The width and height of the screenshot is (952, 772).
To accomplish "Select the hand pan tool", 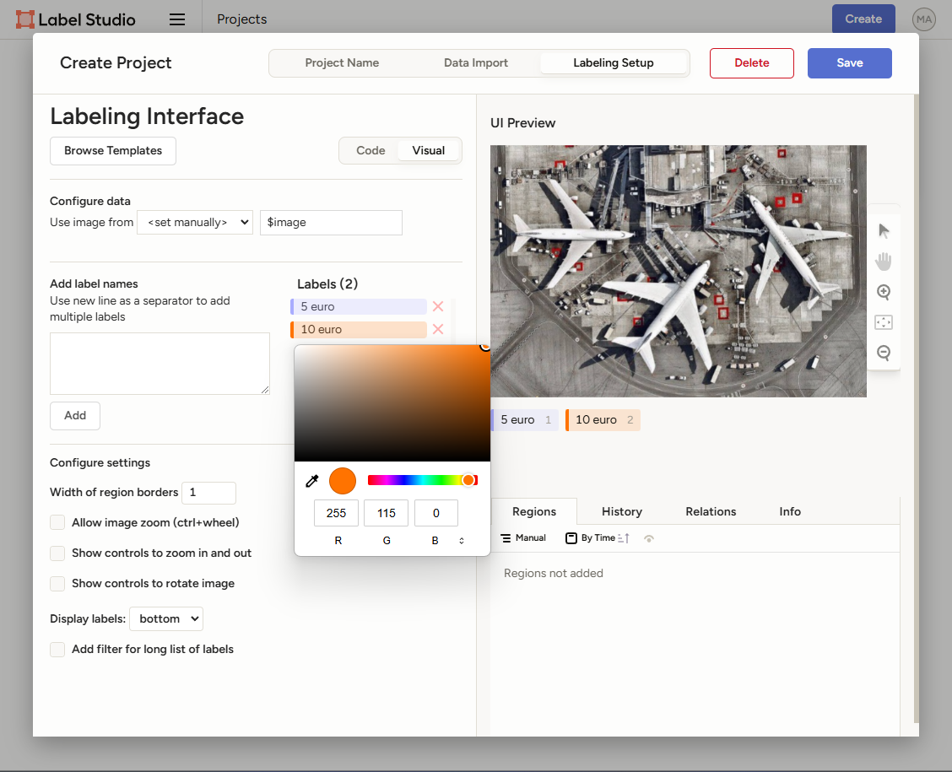I will 884,261.
